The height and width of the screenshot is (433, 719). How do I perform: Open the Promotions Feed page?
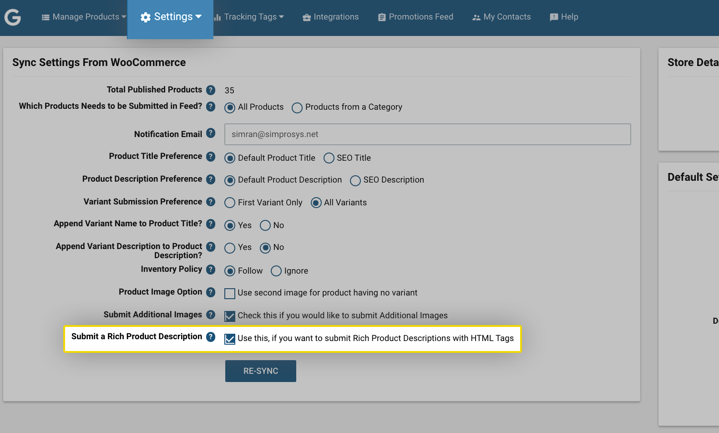click(x=416, y=17)
